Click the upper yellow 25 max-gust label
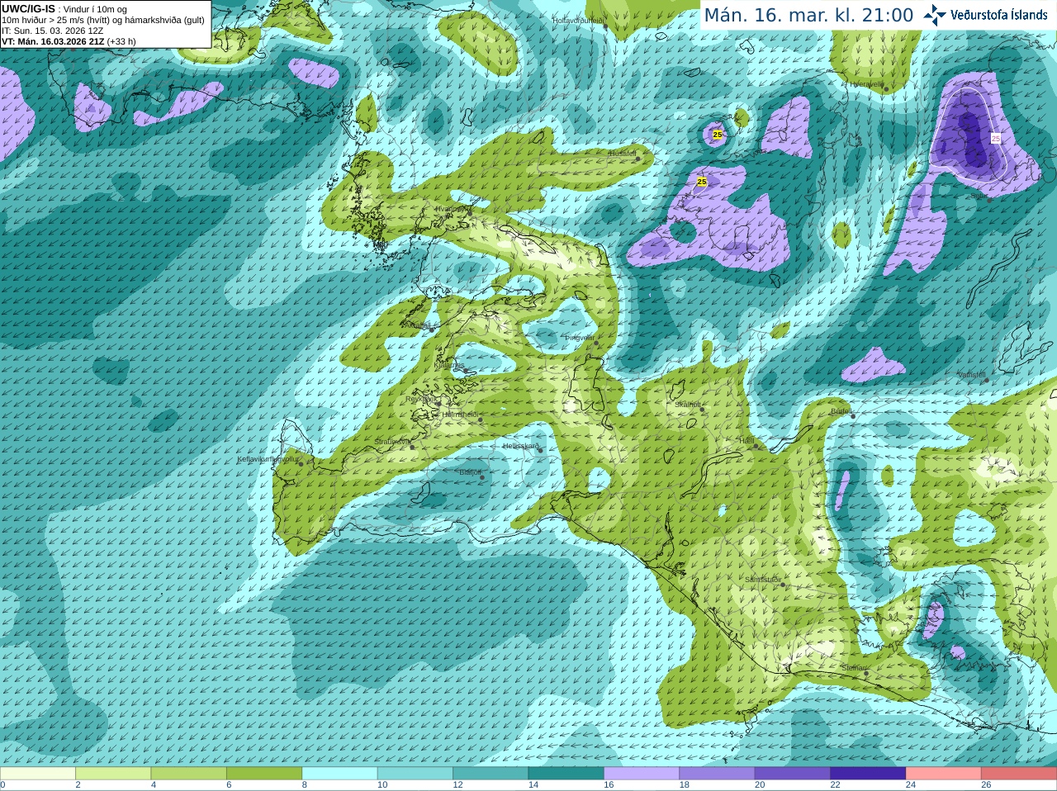Viewport: 1057px width, 791px height. 718,135
